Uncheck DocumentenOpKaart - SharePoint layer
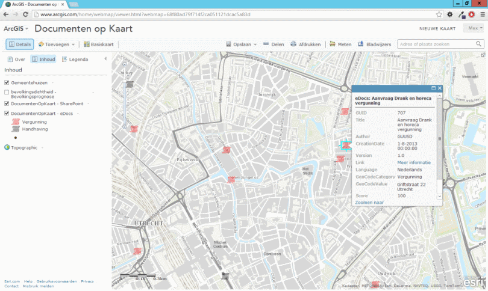 (7, 103)
